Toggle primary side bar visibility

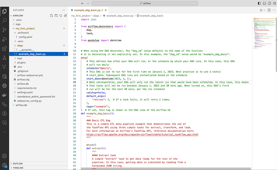tap(259, 3)
